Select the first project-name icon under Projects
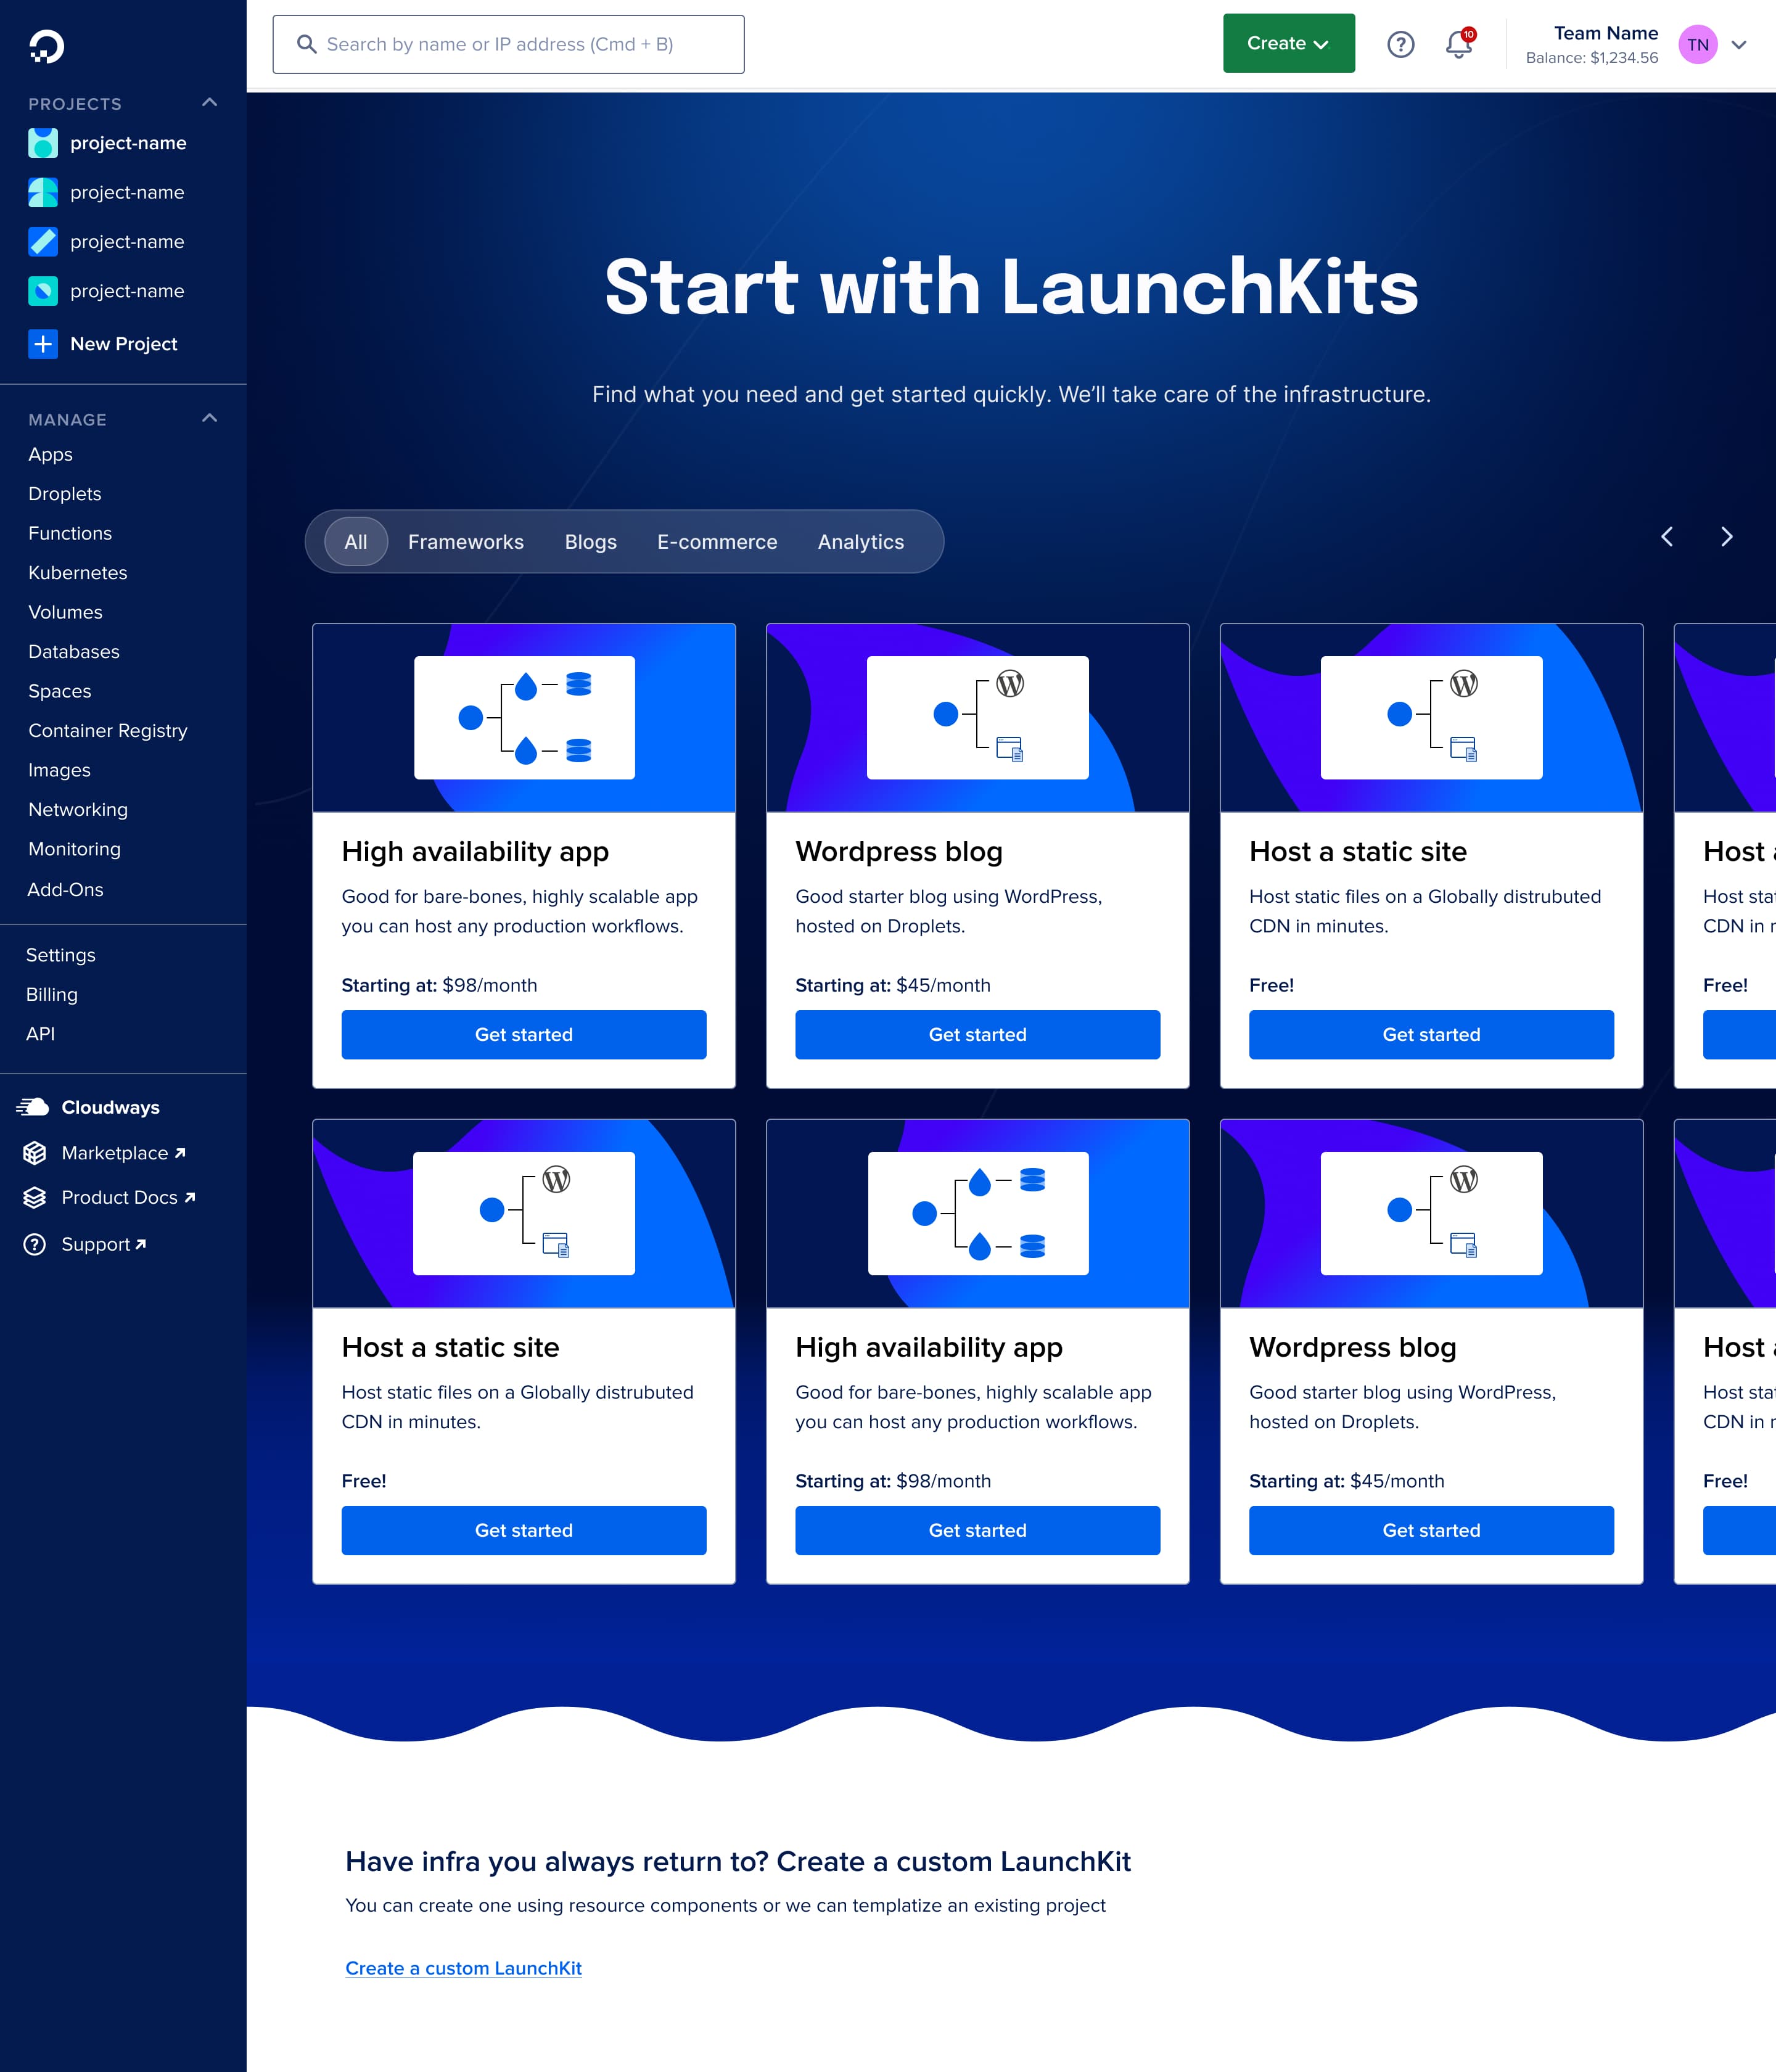This screenshot has height=2072, width=1776. [42, 143]
